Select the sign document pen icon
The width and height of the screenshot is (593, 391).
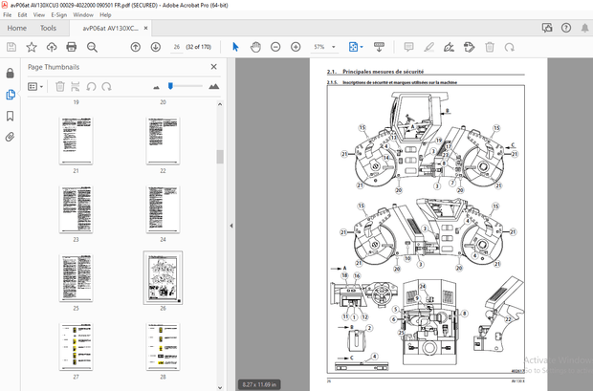pyautogui.click(x=449, y=47)
